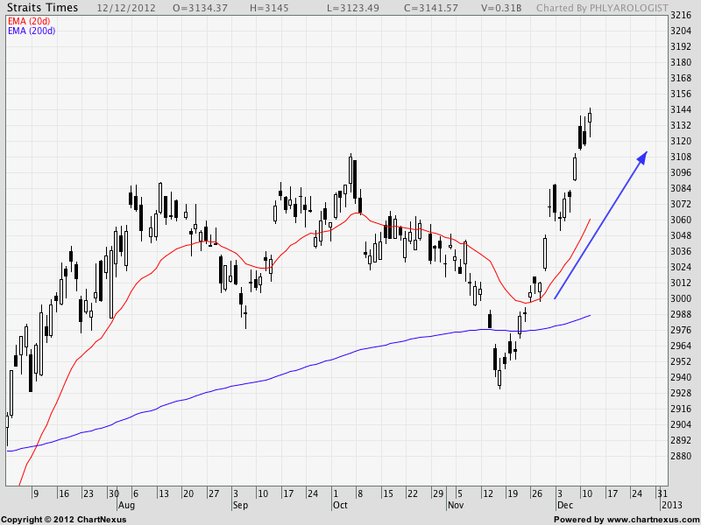The image size is (701, 525).
Task: Jump to the Aug month marker
Action: pos(126,506)
